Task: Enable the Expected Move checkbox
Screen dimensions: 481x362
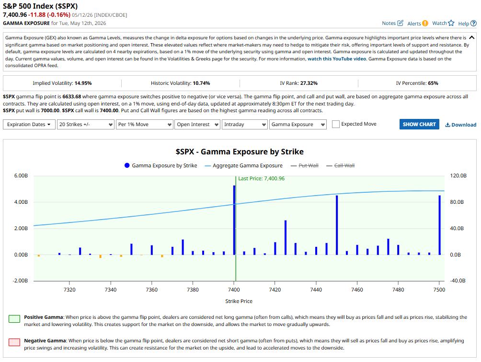Action: (336, 124)
